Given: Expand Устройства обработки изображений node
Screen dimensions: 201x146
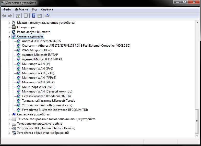Looking at the screenshot, I should 9,133.
